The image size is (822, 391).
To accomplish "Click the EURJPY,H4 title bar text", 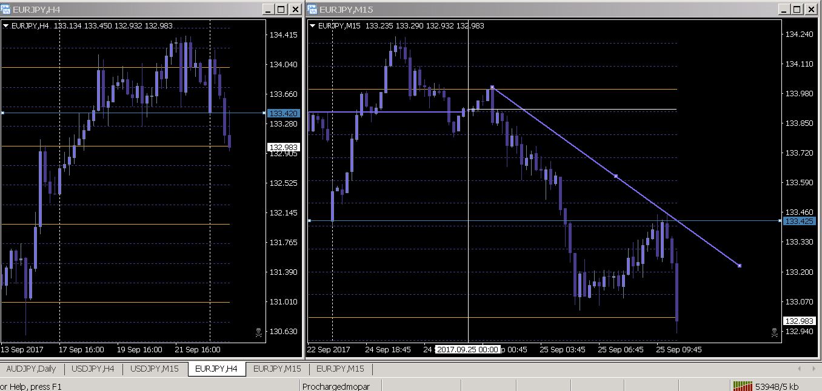I will (36, 9).
